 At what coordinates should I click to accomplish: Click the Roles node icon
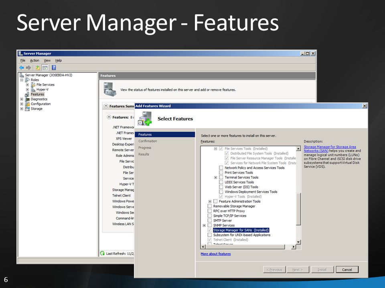point(27,80)
